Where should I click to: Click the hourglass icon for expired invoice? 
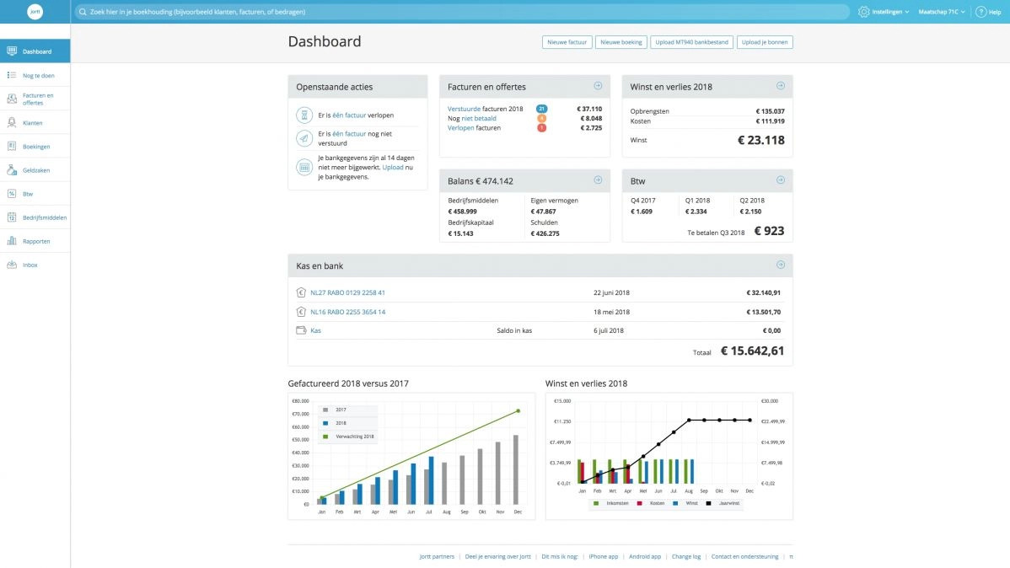(x=304, y=115)
